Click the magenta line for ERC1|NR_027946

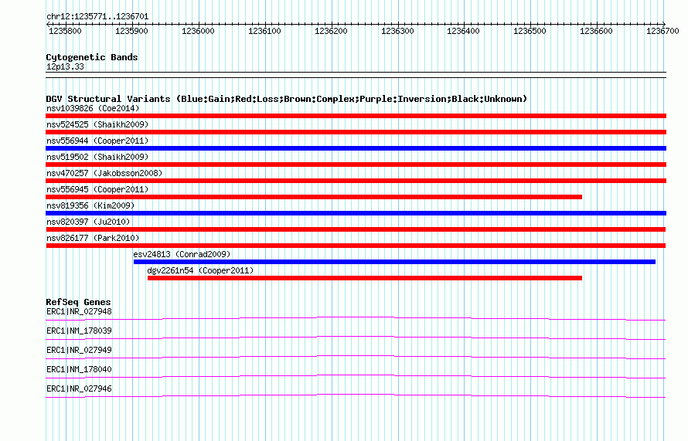pos(356,396)
